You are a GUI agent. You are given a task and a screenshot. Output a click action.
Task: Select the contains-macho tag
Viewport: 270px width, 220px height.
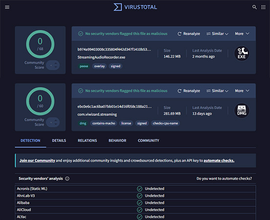(x=104, y=123)
